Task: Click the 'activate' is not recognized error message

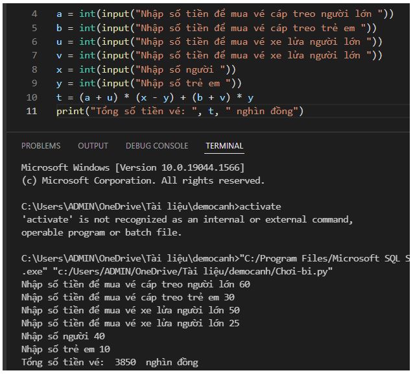Action: pyautogui.click(x=187, y=219)
